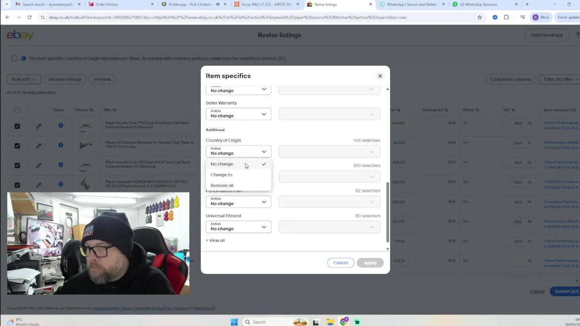Viewport: 580px width, 326px height.
Task: Open the media controls icon in toolbar
Action: point(522,17)
